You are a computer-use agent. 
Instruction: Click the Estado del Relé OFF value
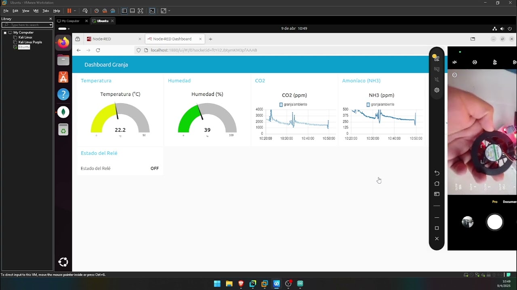(x=155, y=168)
